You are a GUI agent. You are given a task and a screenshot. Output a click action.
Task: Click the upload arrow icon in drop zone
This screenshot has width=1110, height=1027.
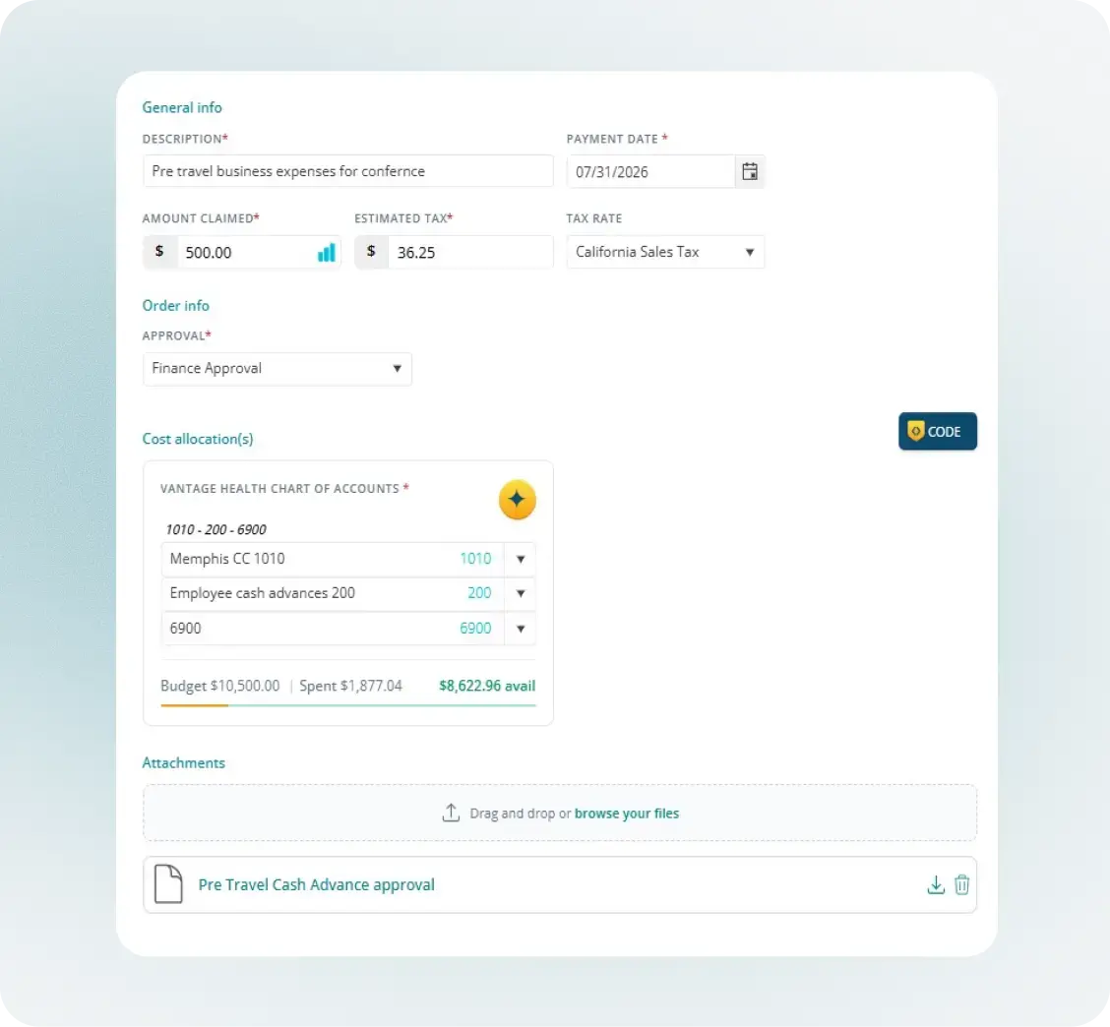click(x=451, y=813)
